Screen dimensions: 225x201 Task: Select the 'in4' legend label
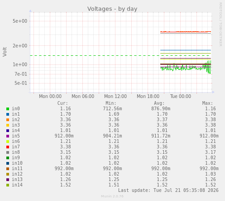click(x=16, y=130)
